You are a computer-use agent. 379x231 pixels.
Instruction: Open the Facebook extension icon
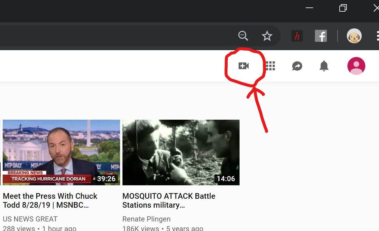coord(321,36)
